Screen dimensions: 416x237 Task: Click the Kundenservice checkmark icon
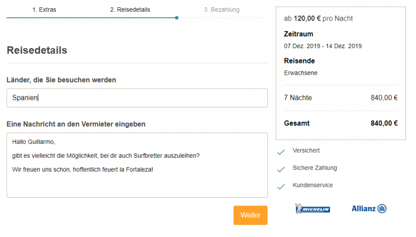coord(281,187)
